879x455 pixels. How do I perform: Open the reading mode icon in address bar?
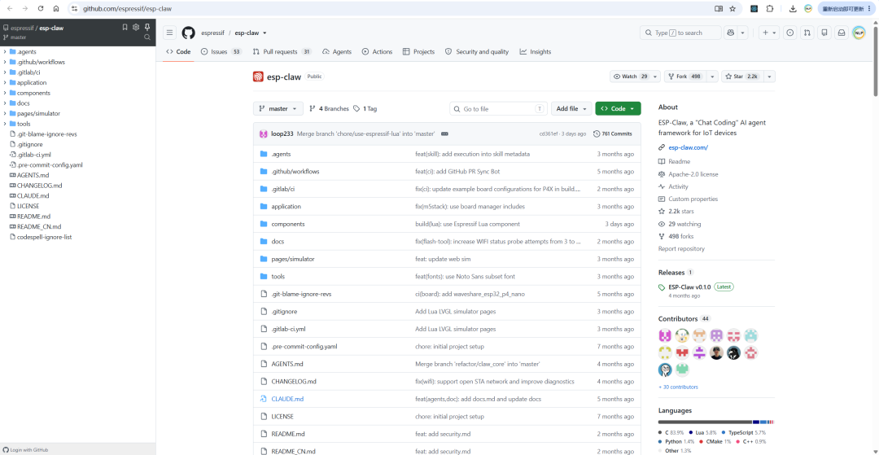tap(719, 8)
